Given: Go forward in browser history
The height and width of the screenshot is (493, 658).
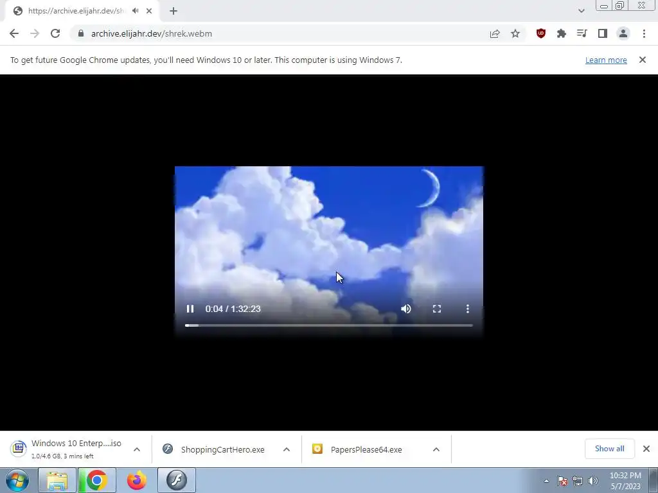Looking at the screenshot, I should (35, 33).
